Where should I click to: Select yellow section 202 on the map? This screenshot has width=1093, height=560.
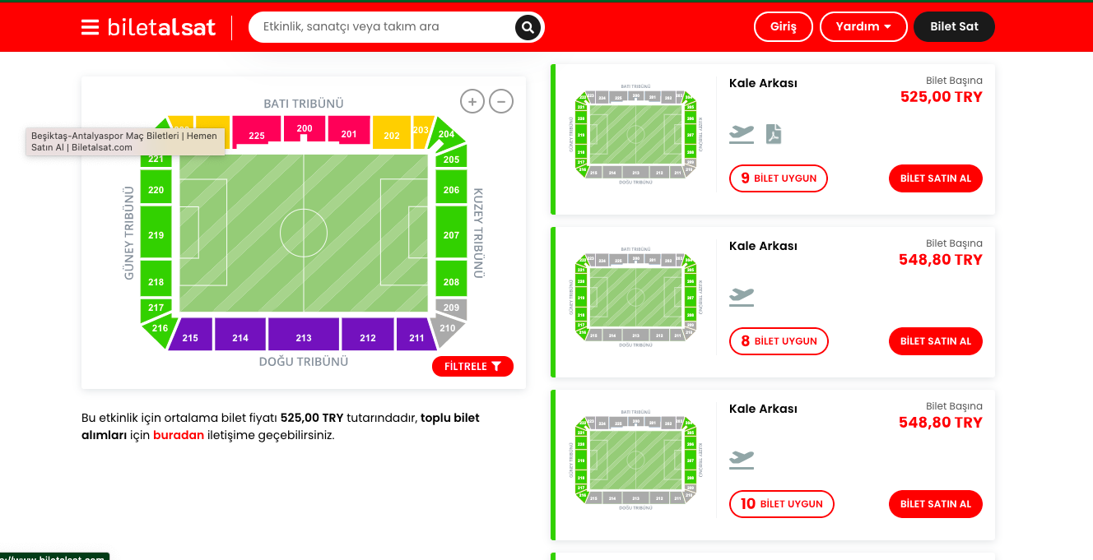tap(392, 133)
